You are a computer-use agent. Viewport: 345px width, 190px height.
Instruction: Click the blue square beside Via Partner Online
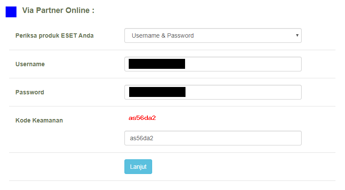11,12
